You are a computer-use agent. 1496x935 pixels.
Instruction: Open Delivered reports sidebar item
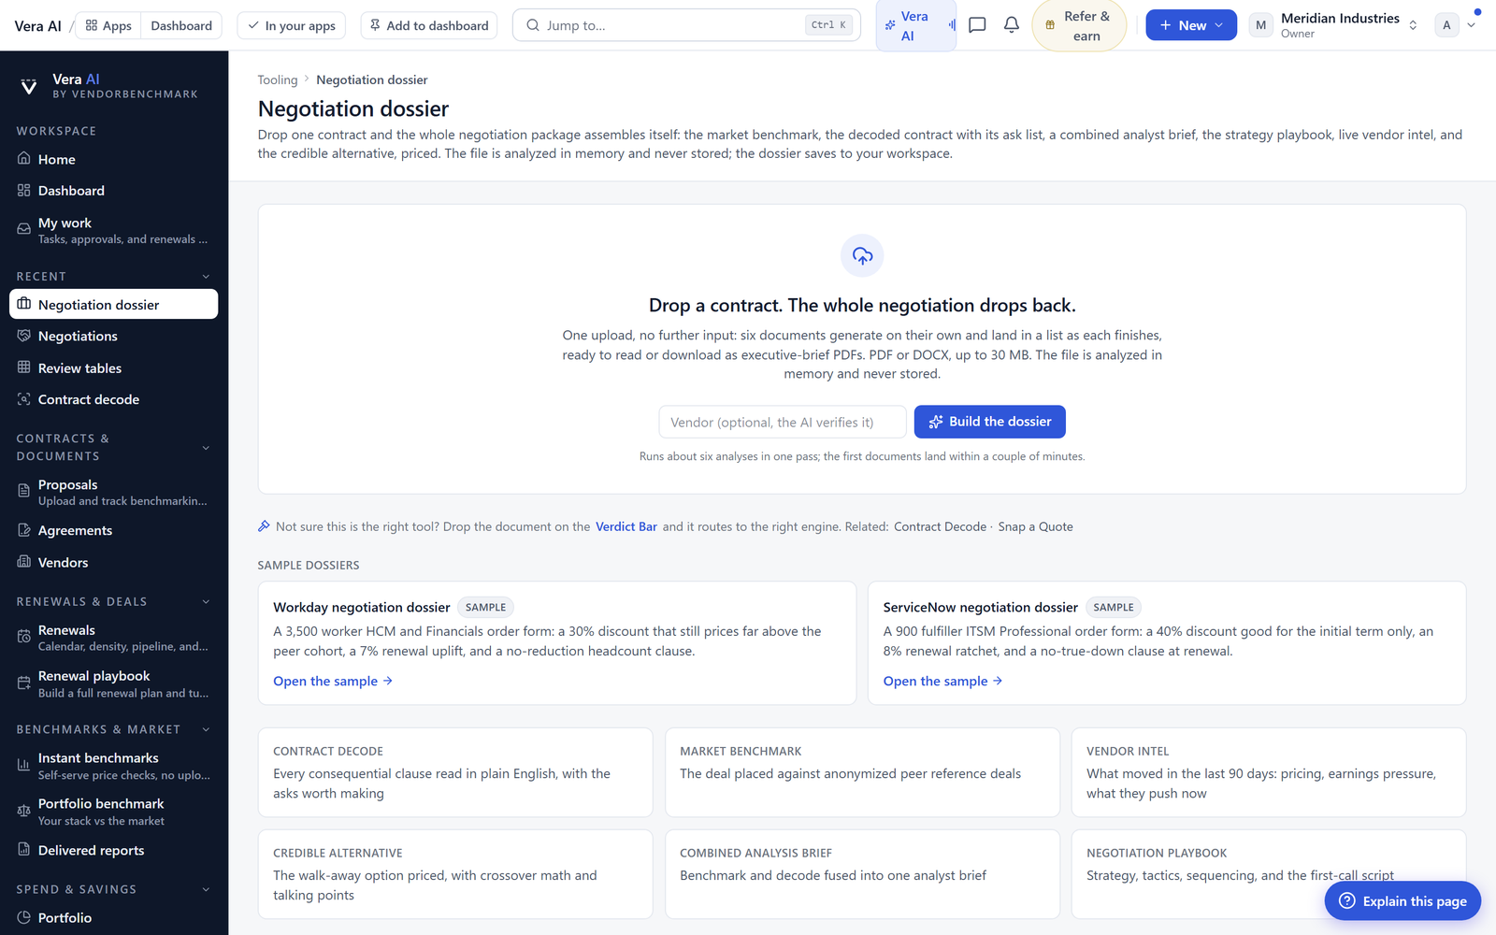(114, 850)
